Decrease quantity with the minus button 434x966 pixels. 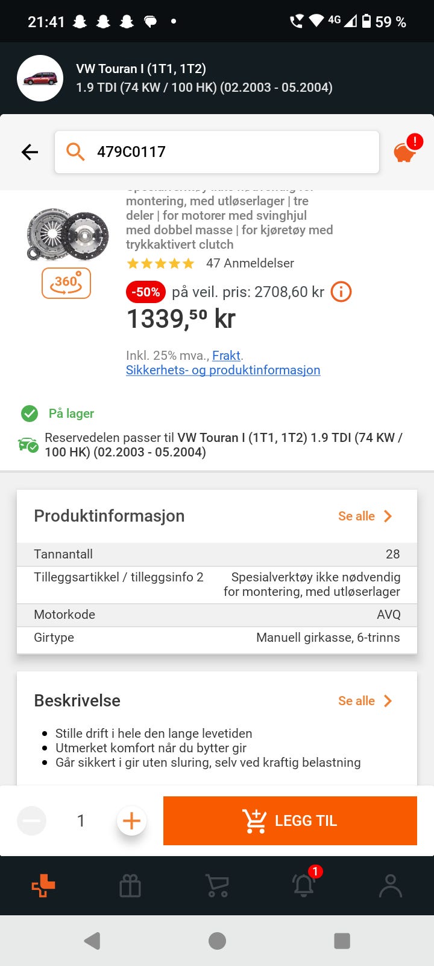tap(32, 821)
